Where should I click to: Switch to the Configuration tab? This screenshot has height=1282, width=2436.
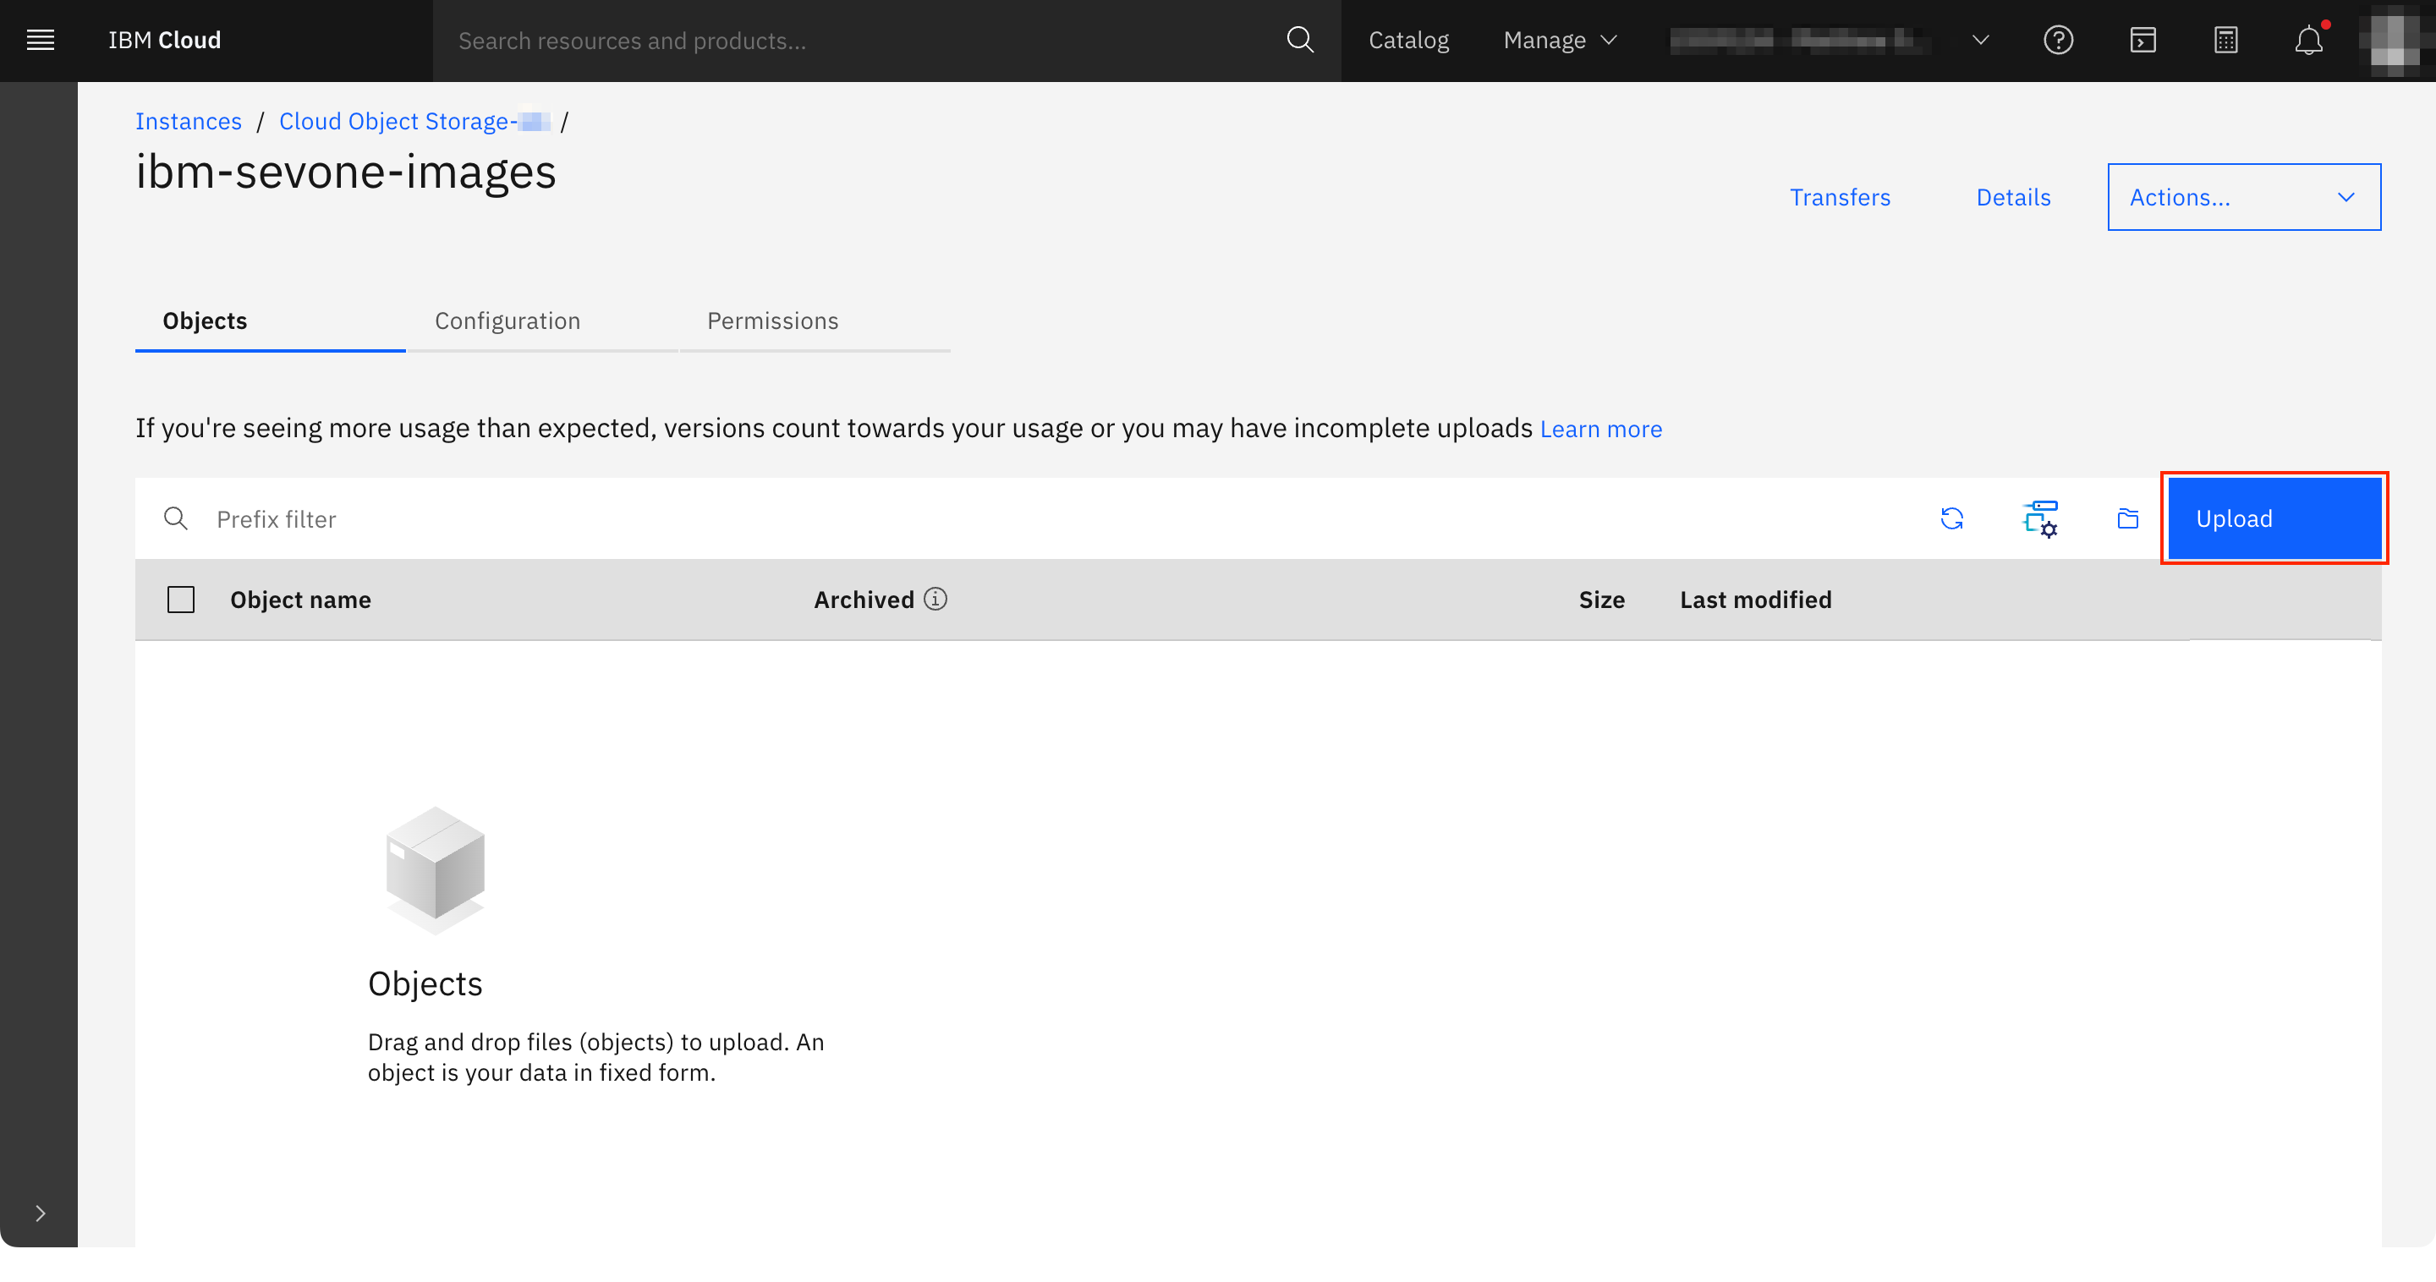[x=542, y=321]
